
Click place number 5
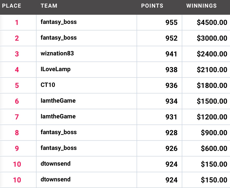pos(17,85)
